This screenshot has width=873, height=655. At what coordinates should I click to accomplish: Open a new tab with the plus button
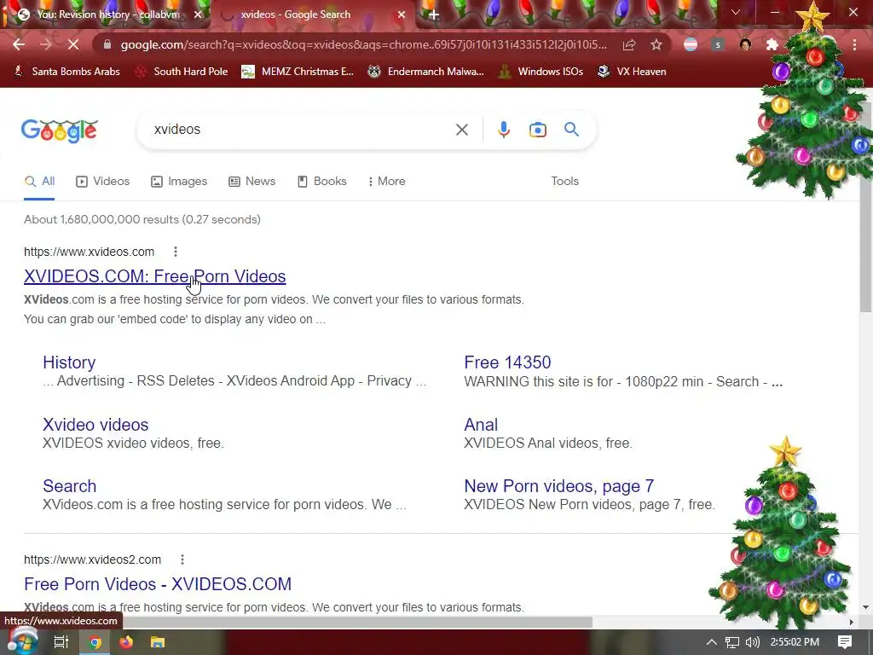point(434,15)
